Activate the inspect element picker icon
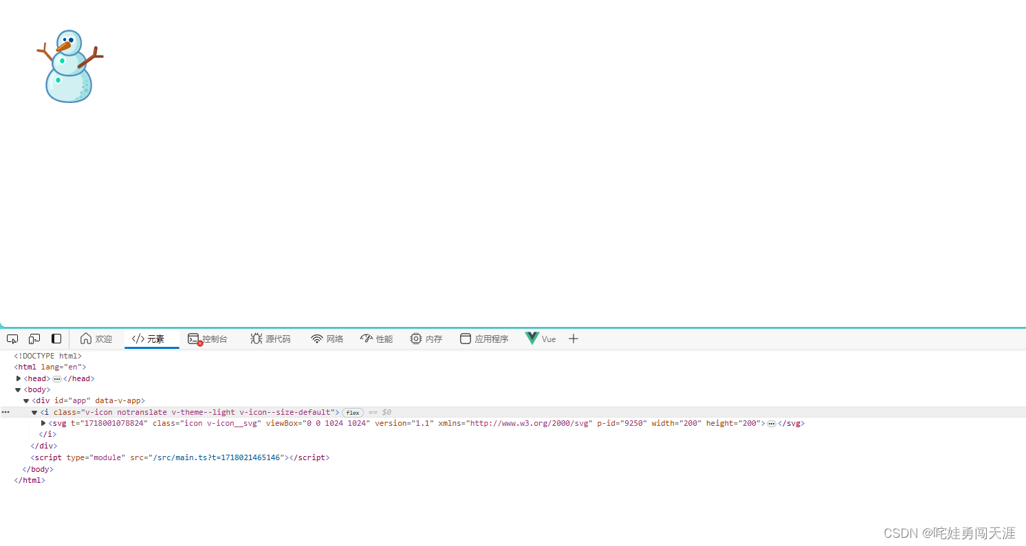This screenshot has width=1026, height=546. tap(12, 339)
